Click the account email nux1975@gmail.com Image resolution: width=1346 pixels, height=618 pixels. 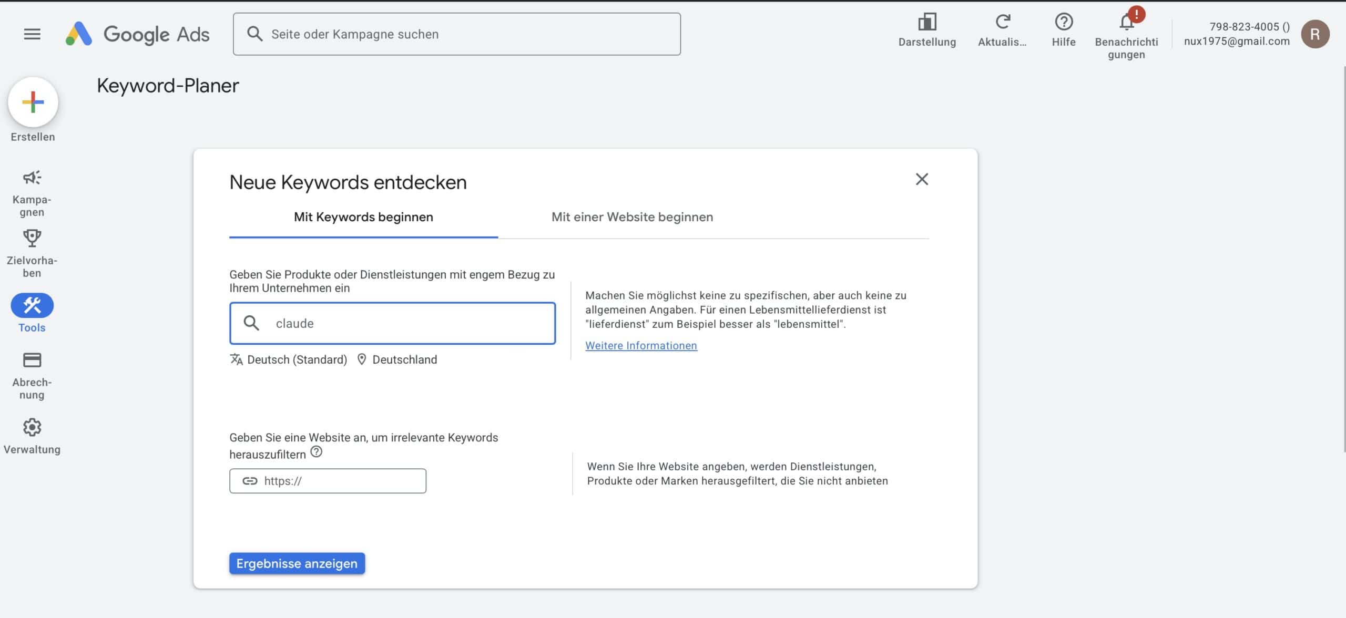(1237, 41)
